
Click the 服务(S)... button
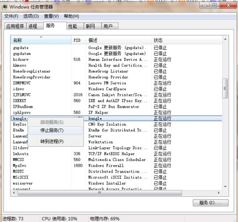(210, 203)
